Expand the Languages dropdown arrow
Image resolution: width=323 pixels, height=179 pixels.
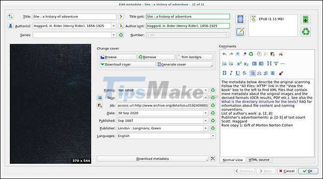[213, 136]
